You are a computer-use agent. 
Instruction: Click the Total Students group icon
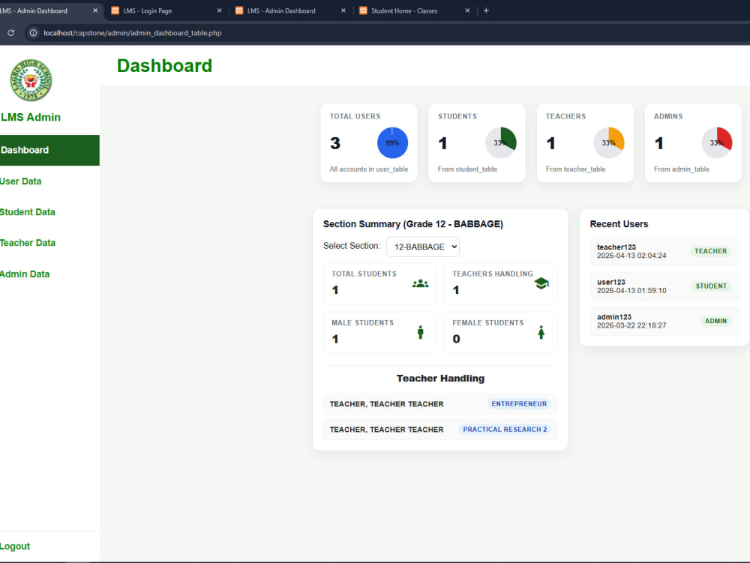click(421, 283)
